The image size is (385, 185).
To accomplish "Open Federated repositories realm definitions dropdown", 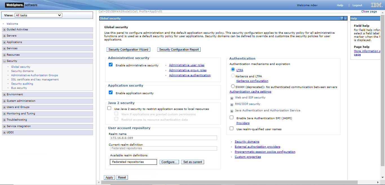I will 133,162.
